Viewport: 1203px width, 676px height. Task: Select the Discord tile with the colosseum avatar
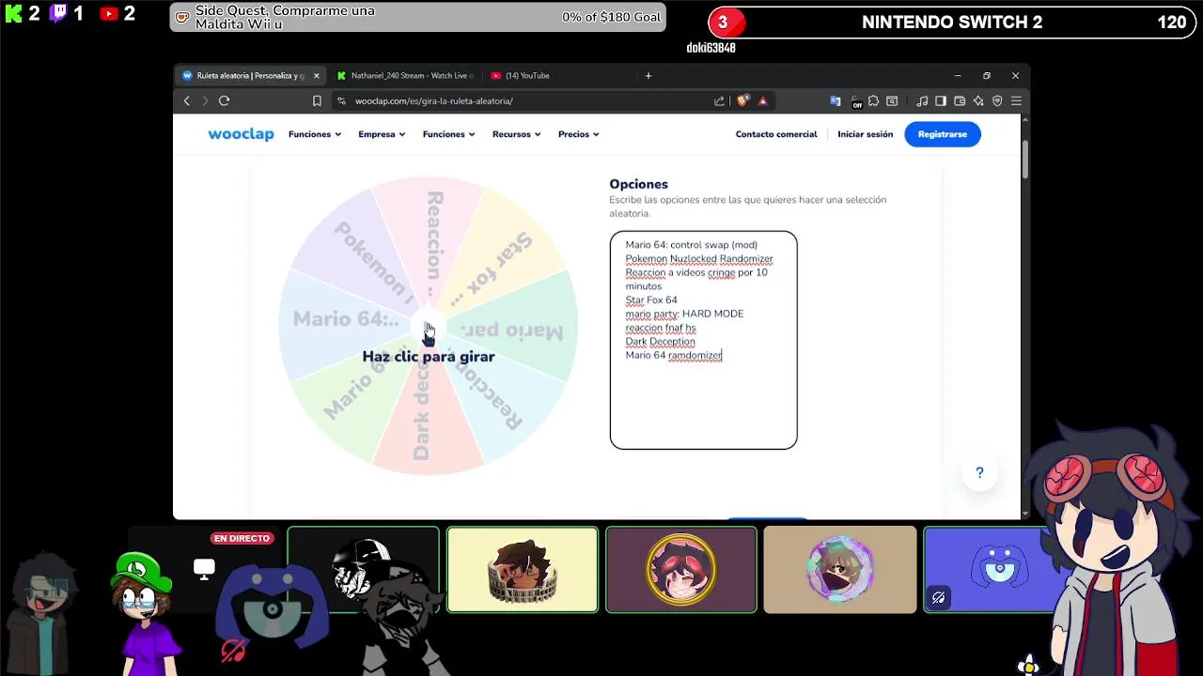point(523,570)
